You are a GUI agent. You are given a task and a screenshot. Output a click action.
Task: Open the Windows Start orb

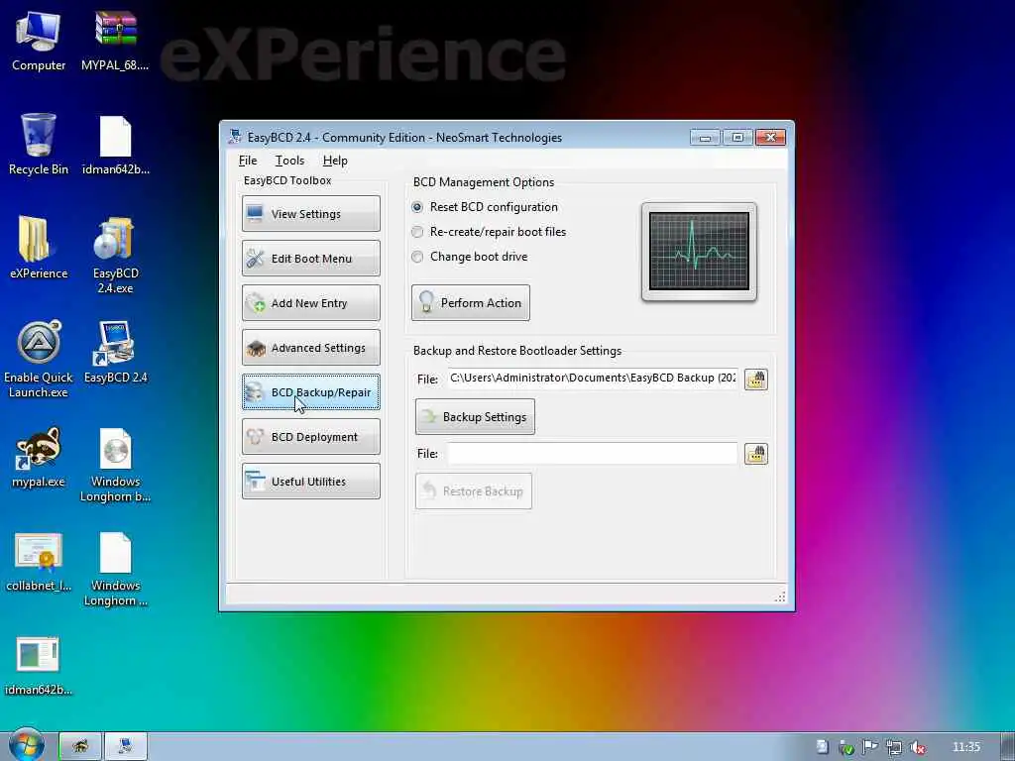[x=26, y=745]
